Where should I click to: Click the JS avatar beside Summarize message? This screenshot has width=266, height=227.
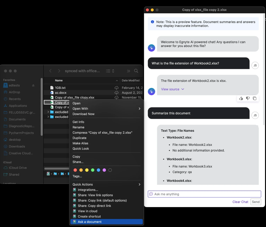pos(255,115)
